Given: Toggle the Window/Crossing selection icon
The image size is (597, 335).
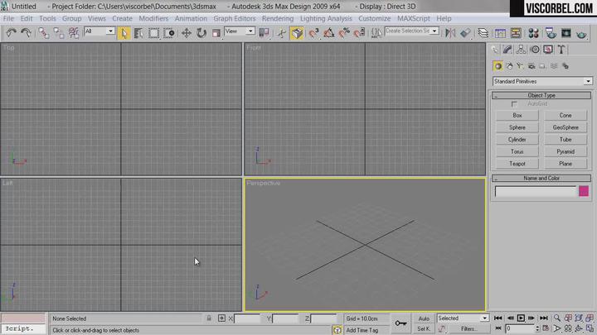Looking at the screenshot, I should point(168,33).
